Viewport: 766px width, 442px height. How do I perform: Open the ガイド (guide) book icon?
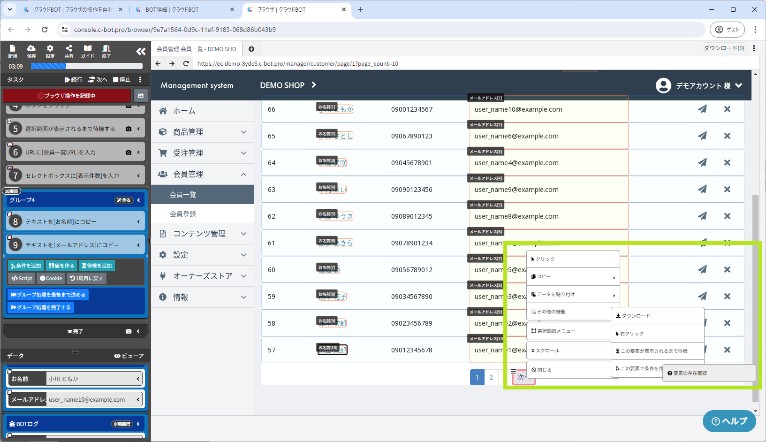click(88, 51)
